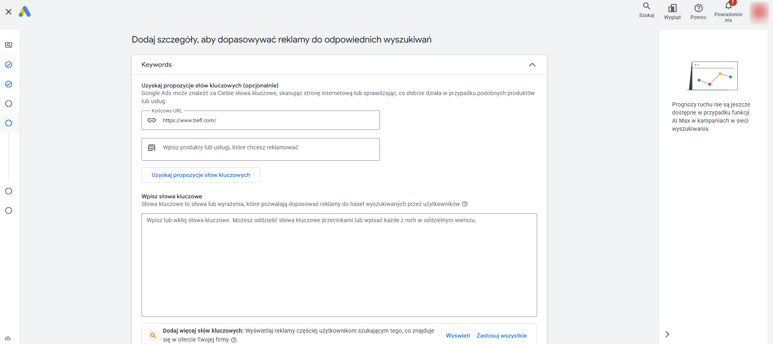Open help icon after 'Twojej firmy'
773x344 pixels.
pyautogui.click(x=234, y=340)
